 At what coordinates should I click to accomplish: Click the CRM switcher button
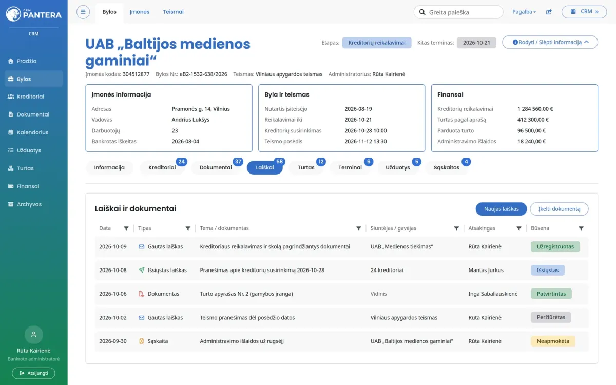(584, 12)
